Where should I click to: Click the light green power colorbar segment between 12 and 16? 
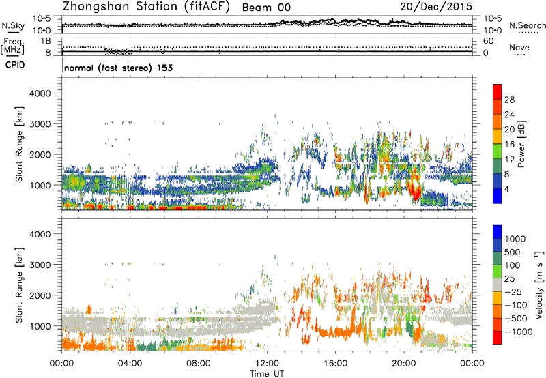[498, 151]
